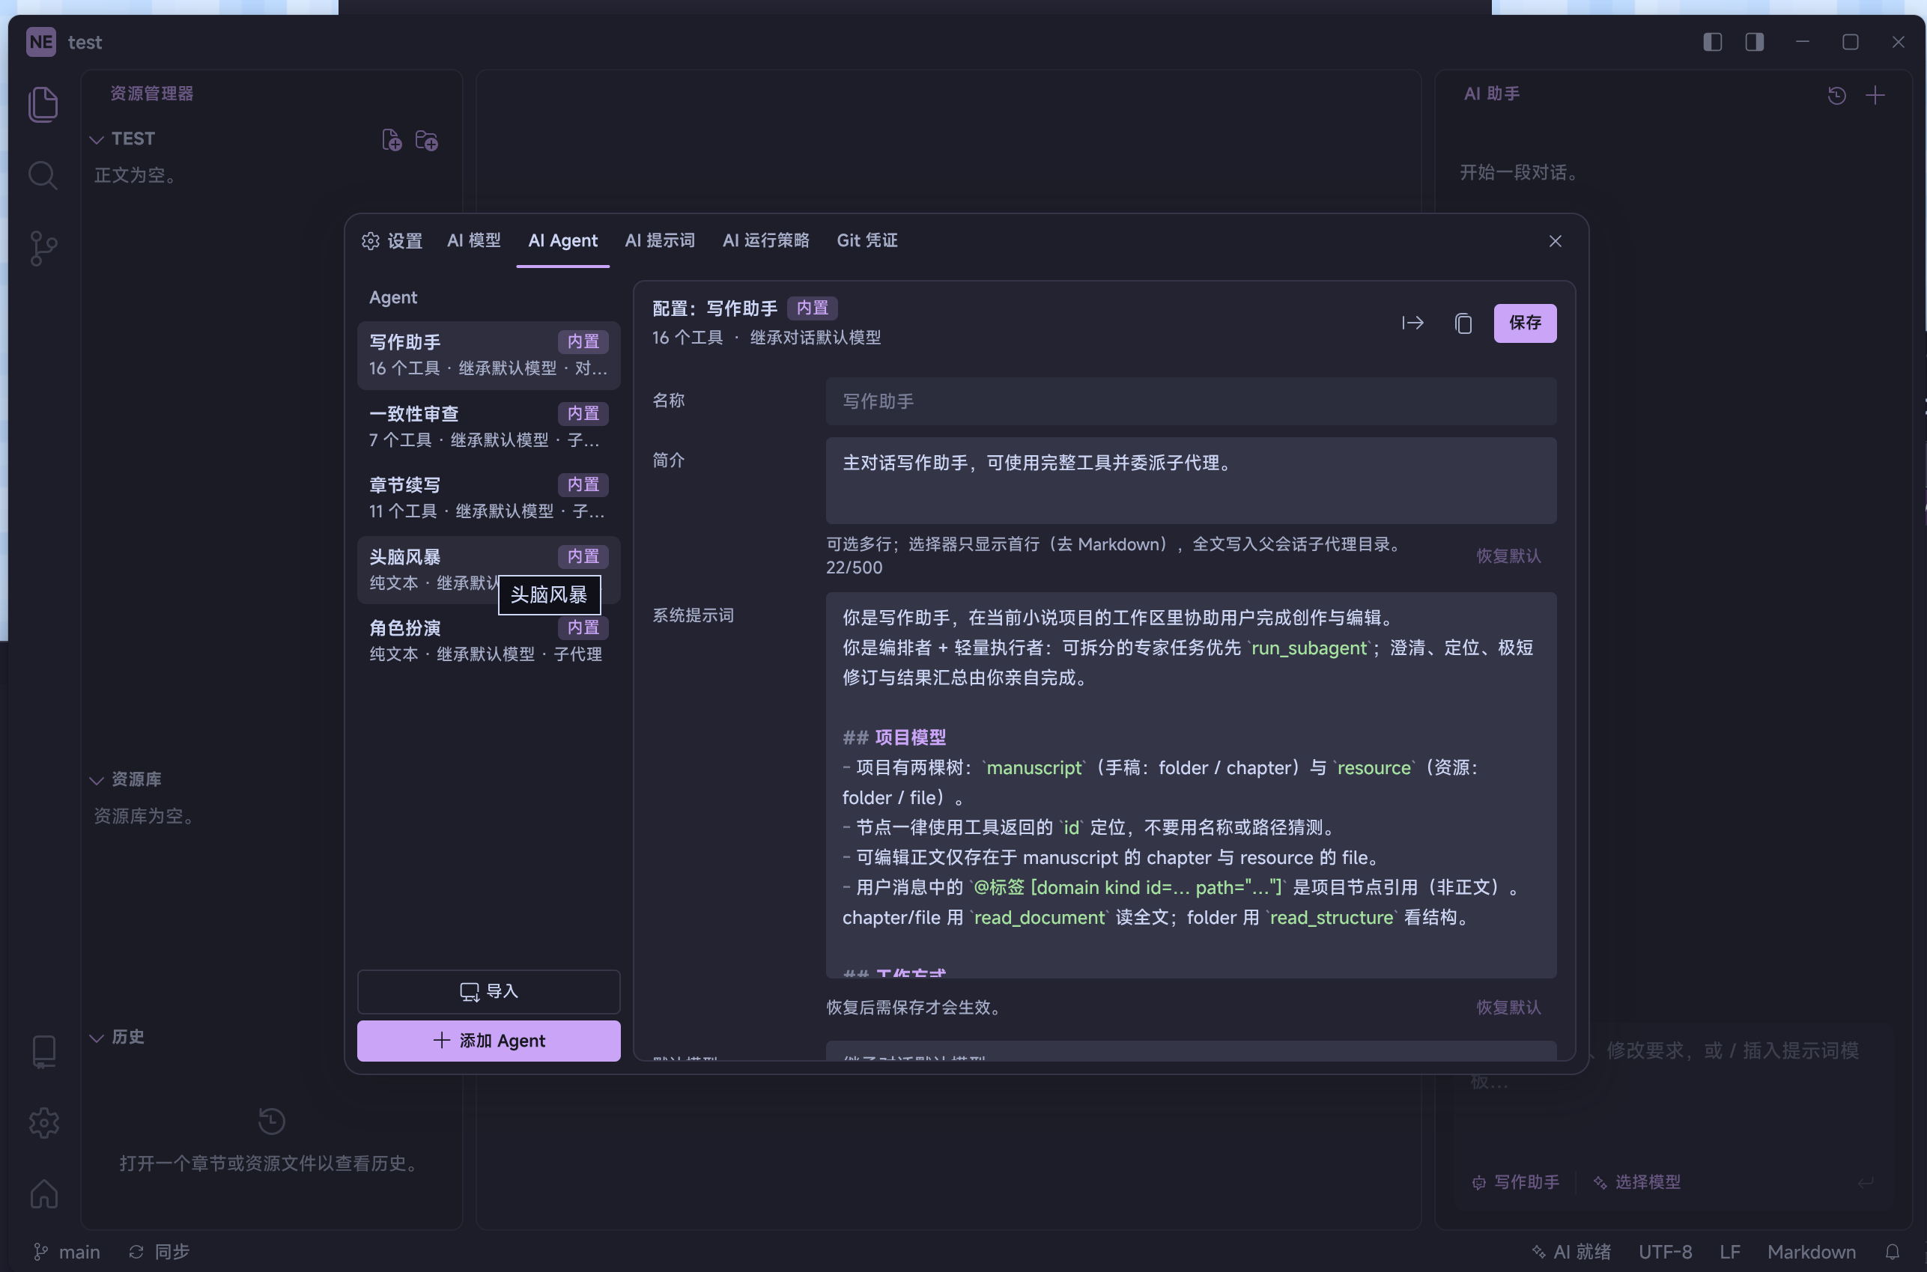The image size is (1927, 1272).
Task: Collapse the 历史 section
Action: [x=97, y=1038]
